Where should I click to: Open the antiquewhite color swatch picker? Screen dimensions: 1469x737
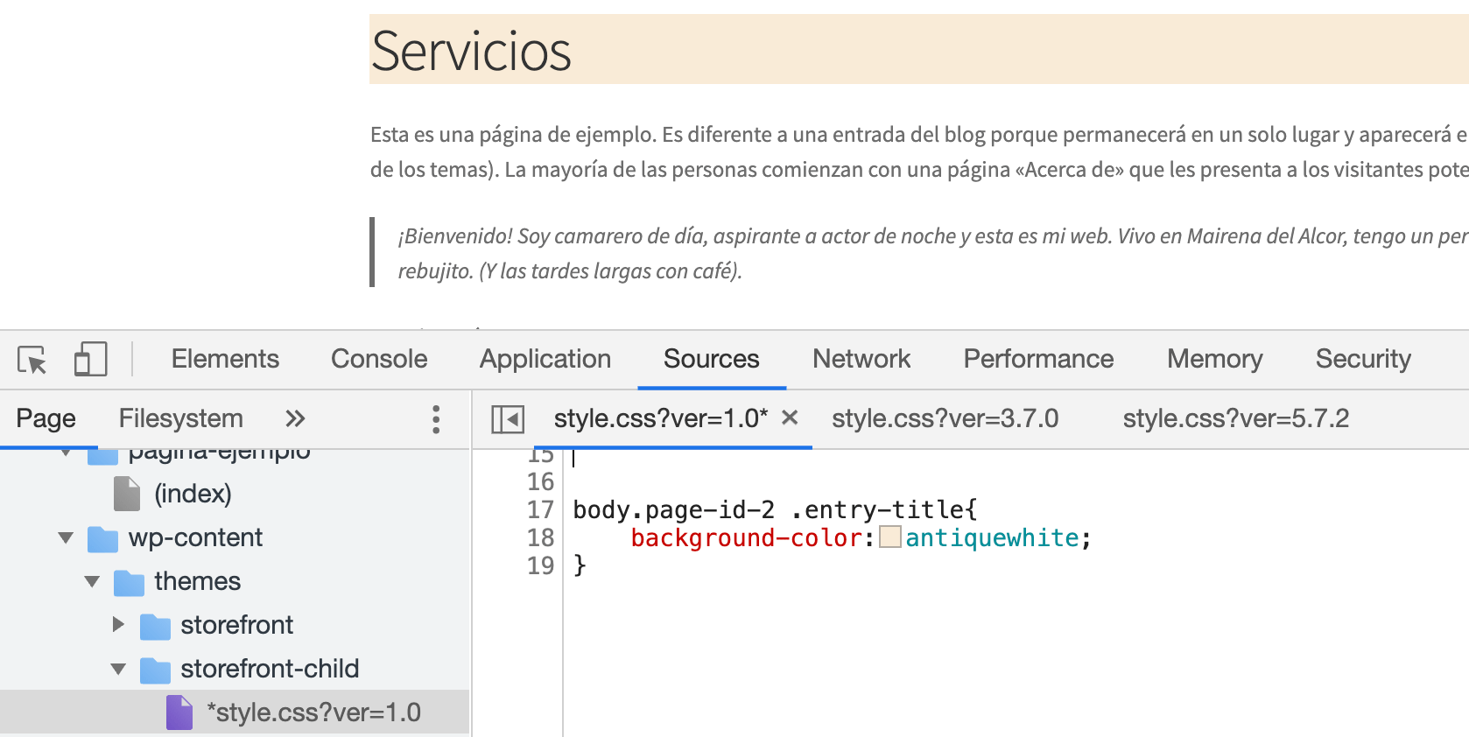click(x=890, y=537)
